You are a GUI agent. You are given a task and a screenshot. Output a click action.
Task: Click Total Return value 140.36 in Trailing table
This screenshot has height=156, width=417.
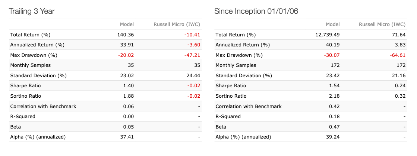(x=125, y=35)
